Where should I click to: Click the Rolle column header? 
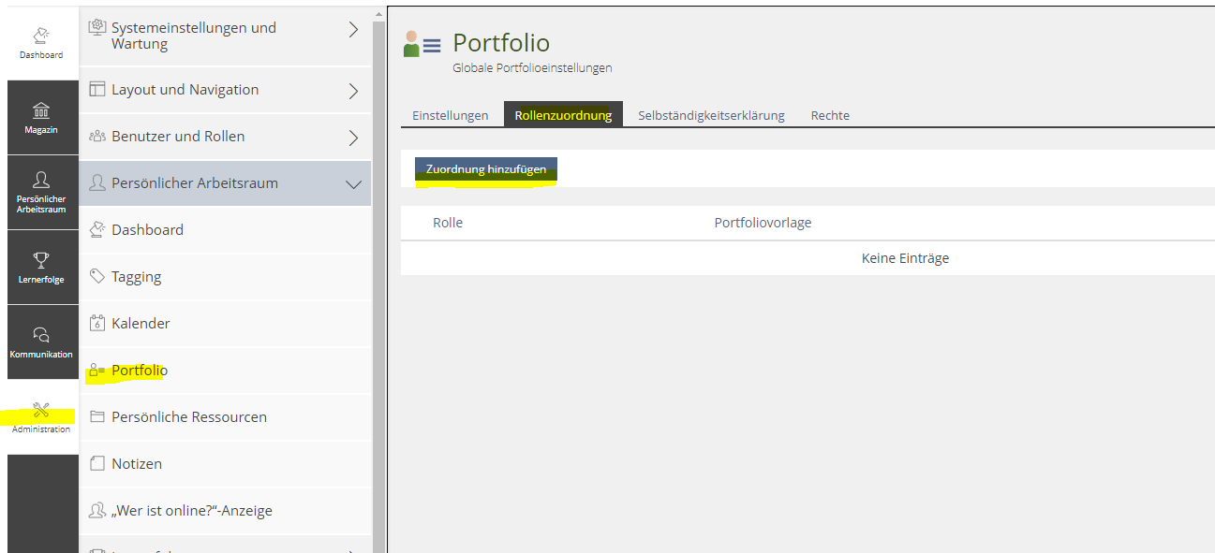(x=448, y=223)
